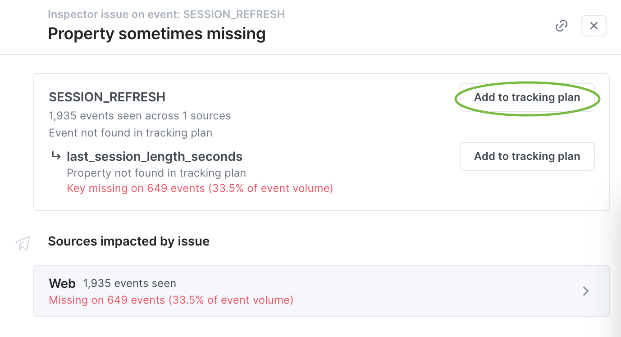Expand the Web source chevron arrow
The width and height of the screenshot is (621, 337).
(x=586, y=291)
